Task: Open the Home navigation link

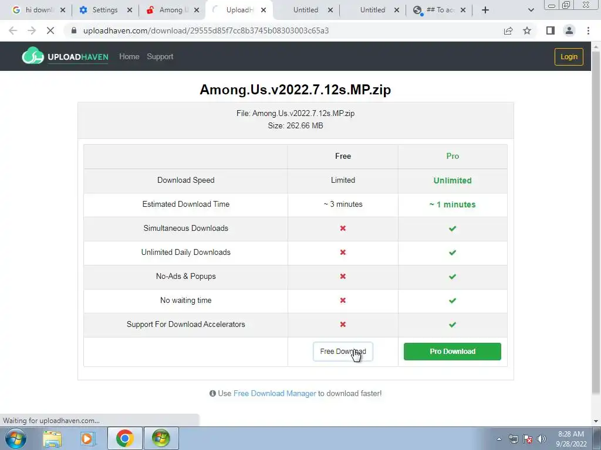Action: 129,57
